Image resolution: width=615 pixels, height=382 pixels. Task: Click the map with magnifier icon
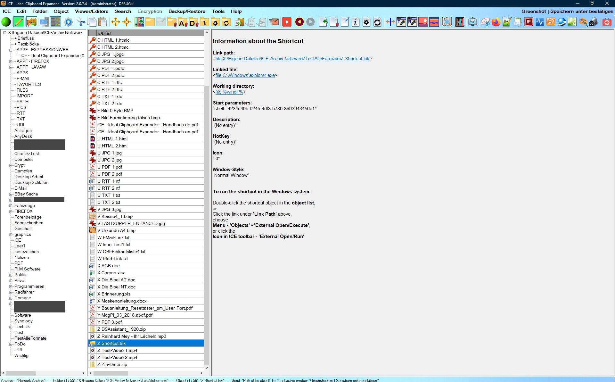(447, 22)
